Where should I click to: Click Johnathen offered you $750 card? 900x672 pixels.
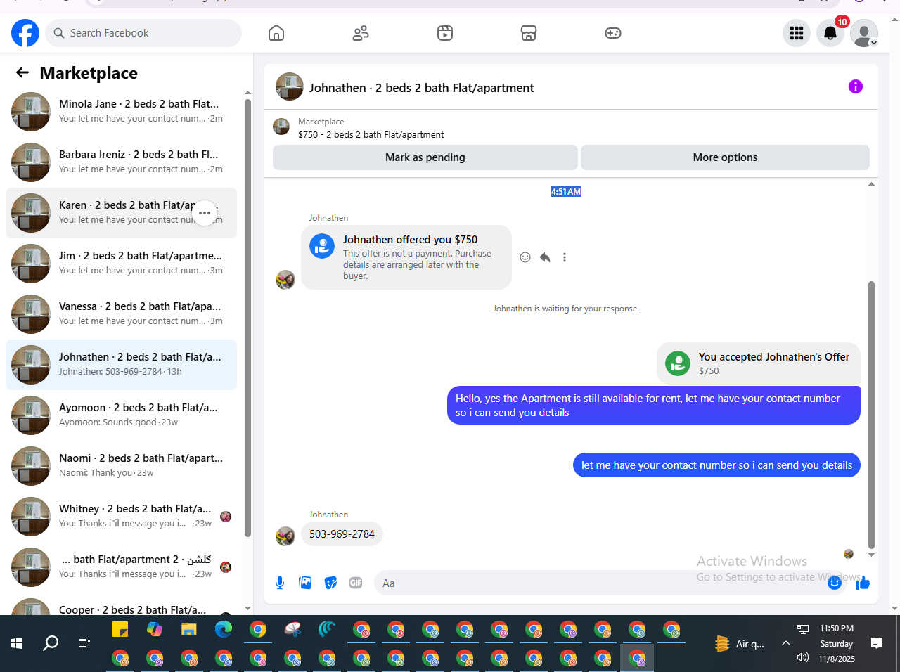(406, 257)
